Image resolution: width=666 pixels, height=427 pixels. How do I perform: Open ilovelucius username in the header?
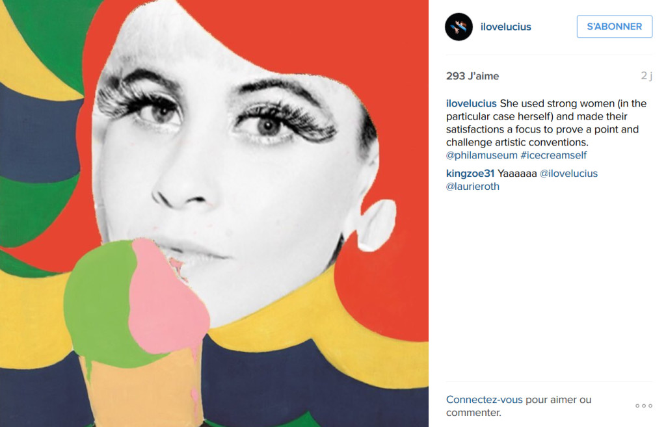505,27
